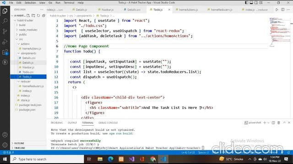293x164 pixels.
Task: Open File Explorer from the taskbar
Action: point(100,159)
